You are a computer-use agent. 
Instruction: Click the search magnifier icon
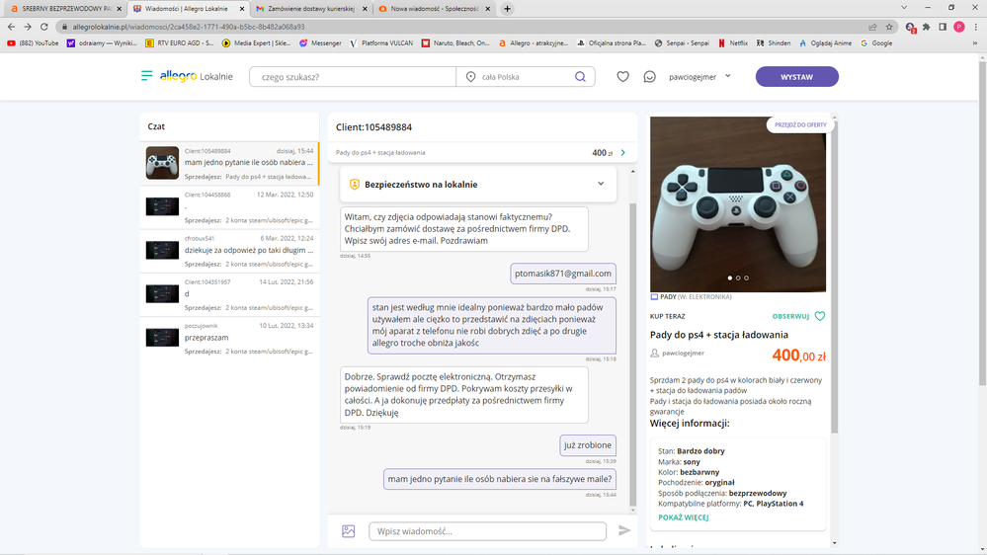580,77
